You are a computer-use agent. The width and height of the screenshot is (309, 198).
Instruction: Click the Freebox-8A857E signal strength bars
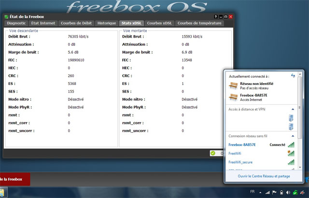(x=291, y=145)
